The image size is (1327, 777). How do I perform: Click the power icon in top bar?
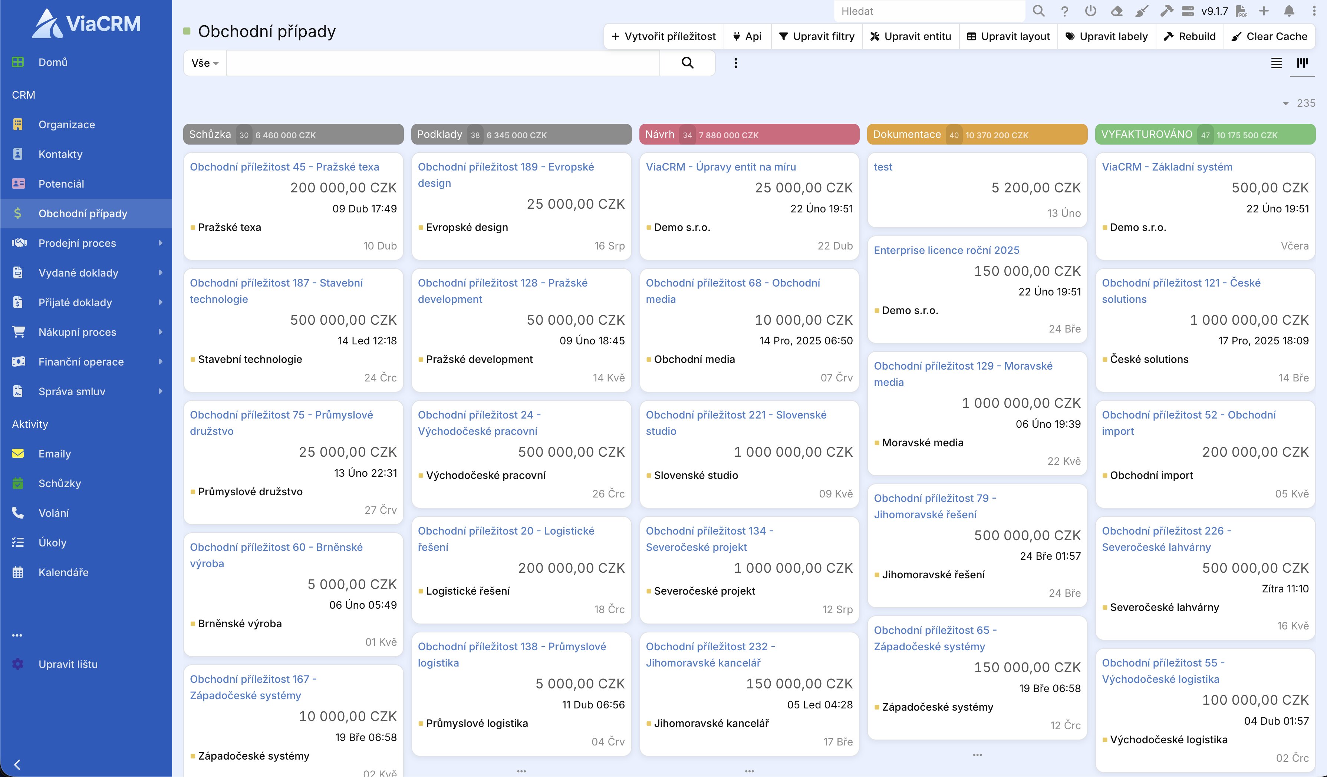pos(1090,11)
